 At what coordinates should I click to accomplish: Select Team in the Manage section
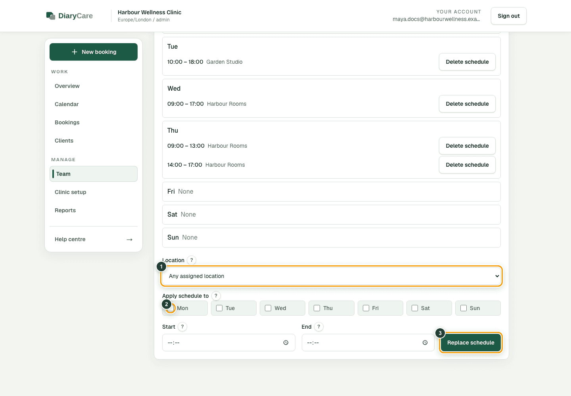pos(94,174)
